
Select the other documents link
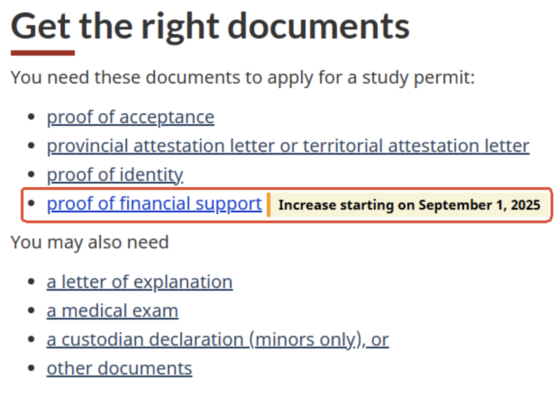119,368
